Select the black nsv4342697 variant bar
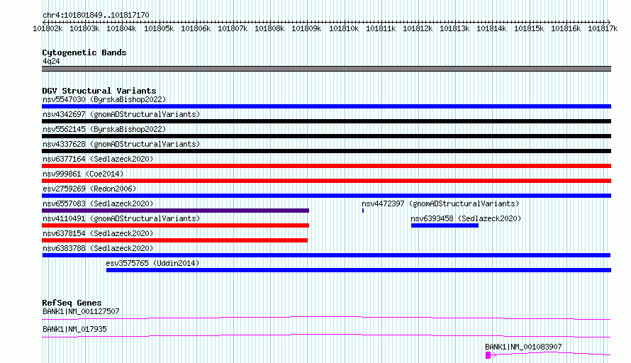Viewport: 631px width, 363px height. coord(326,121)
